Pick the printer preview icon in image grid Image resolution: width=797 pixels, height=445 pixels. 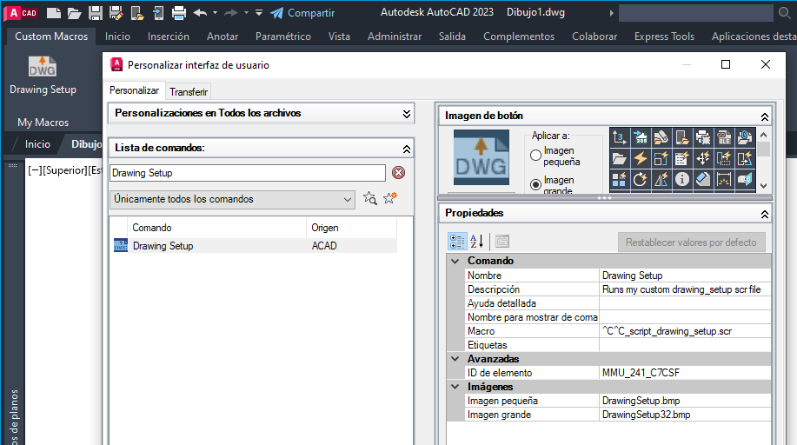(x=703, y=137)
